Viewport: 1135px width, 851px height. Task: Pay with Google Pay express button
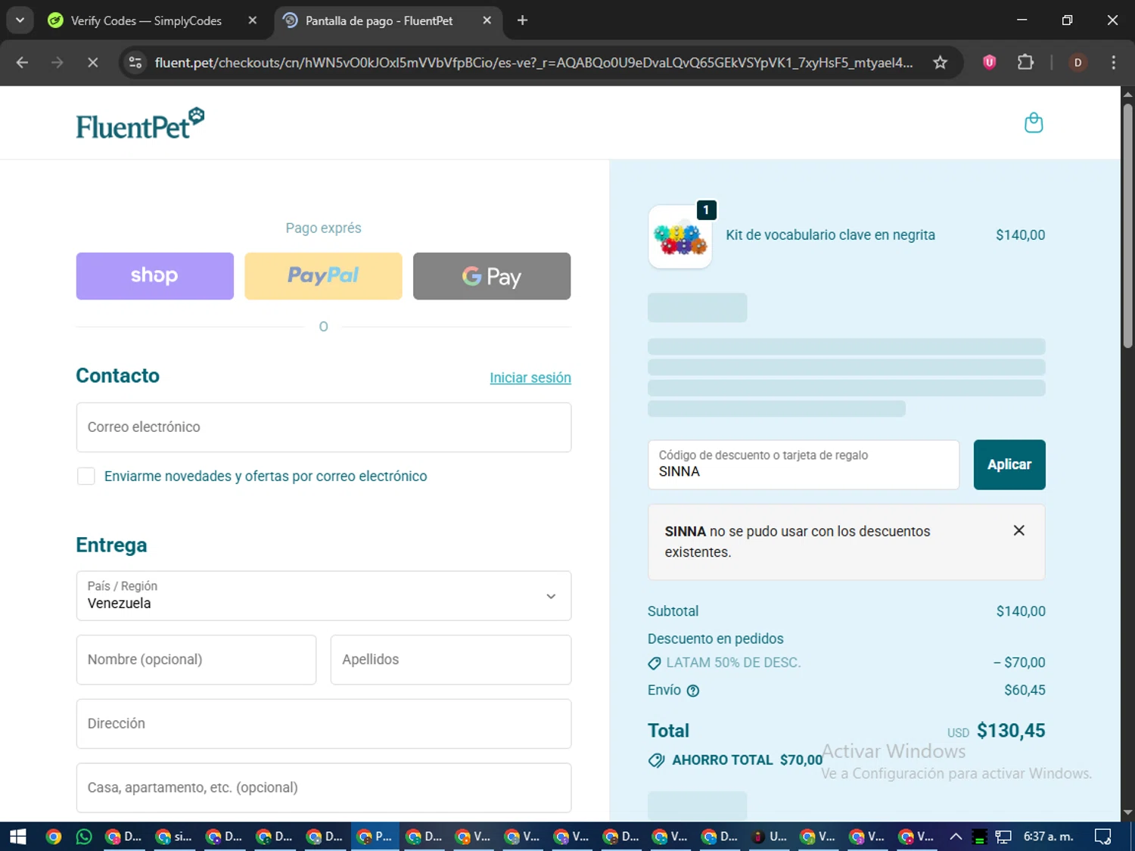pyautogui.click(x=492, y=276)
